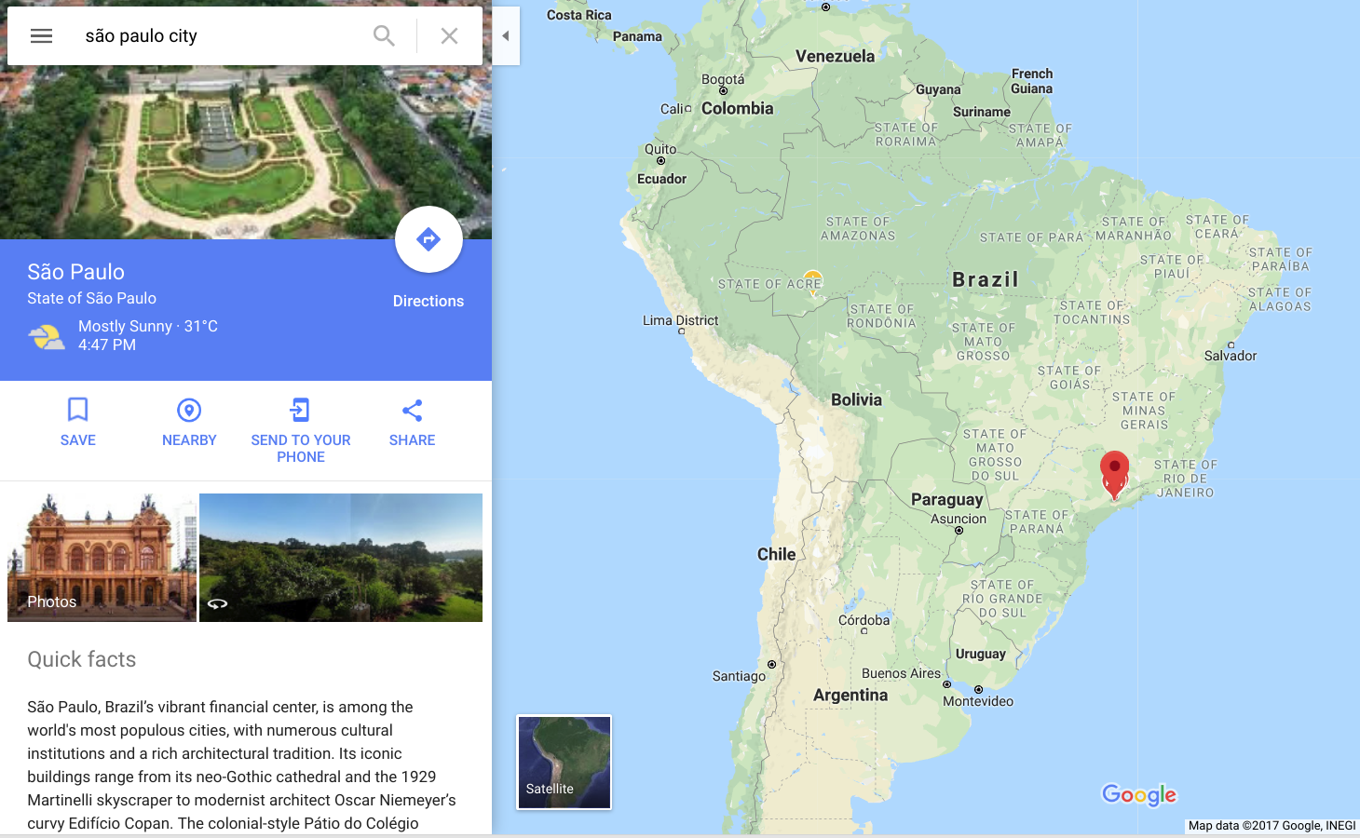
Task: Switch map to Satellite view
Action: 564,762
